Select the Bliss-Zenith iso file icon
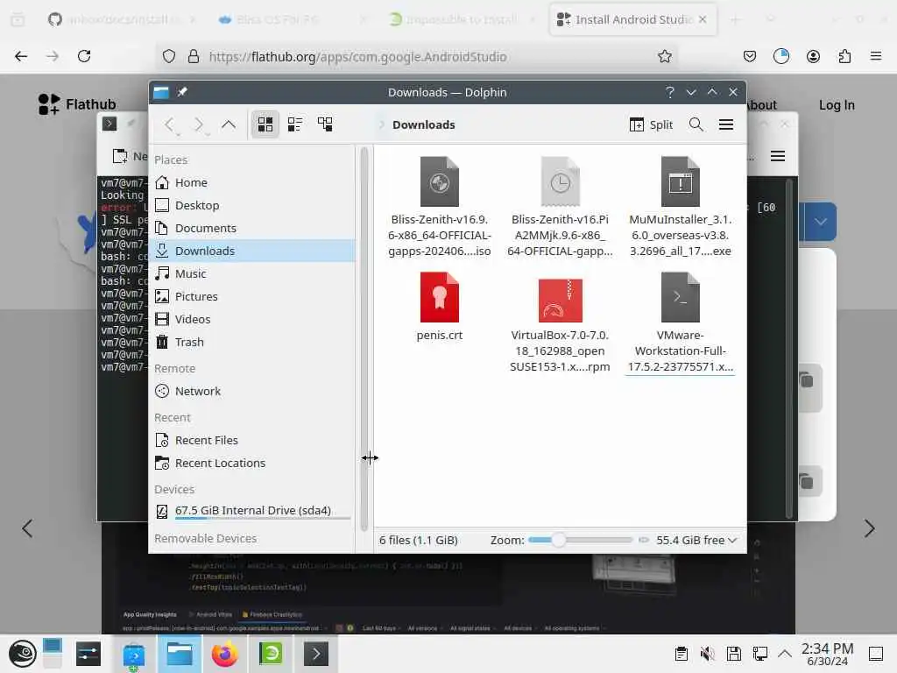This screenshot has width=897, height=673. pos(440,181)
